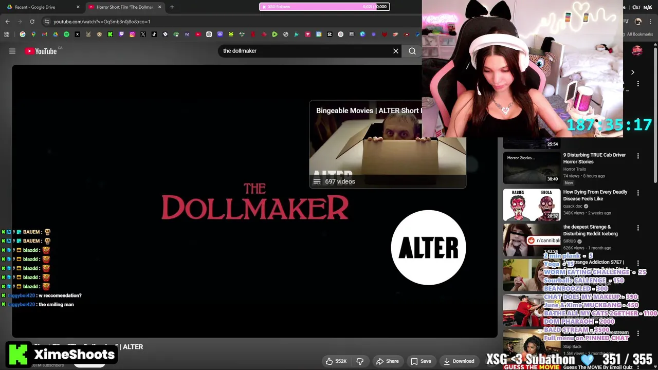Open the Google Maps bookmark
Screen dimensions: 658x370
click(33, 34)
